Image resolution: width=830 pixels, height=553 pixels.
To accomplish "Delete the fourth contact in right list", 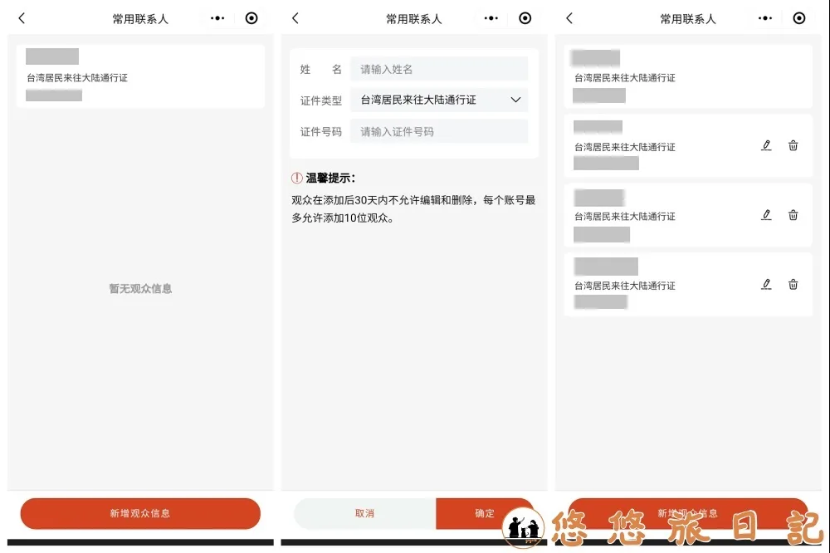I will [x=793, y=284].
